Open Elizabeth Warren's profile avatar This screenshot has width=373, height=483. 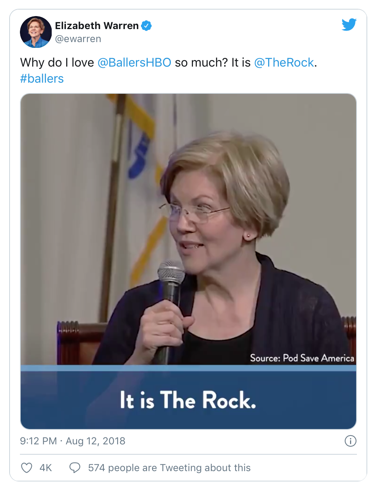click(36, 32)
